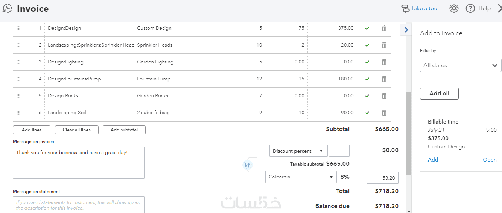
Task: Remove the Fountain Pump line via trash icon
Action: [384, 79]
